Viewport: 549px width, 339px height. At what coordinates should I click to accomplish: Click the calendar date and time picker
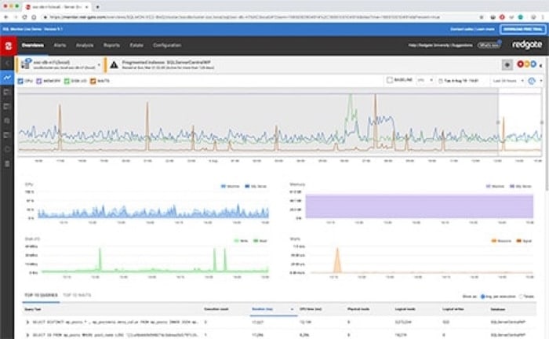coord(458,81)
